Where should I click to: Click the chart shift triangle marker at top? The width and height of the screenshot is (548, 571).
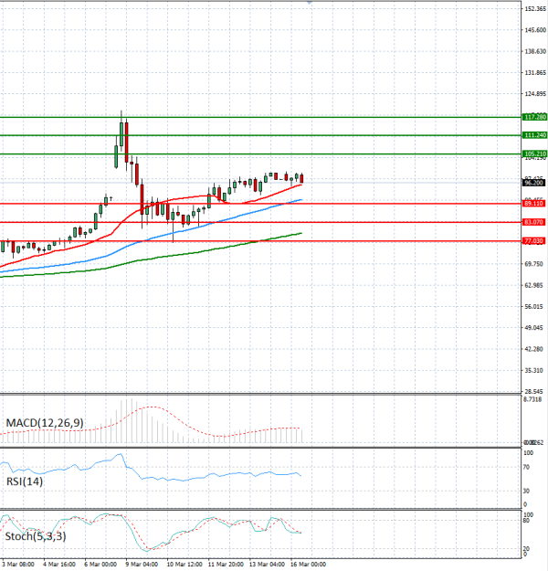310,3
